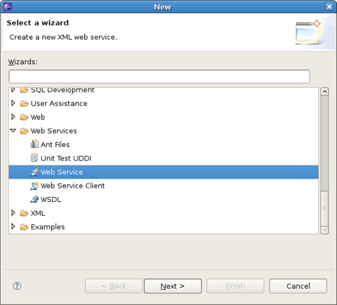The width and height of the screenshot is (337, 305).
Task: Click the Examples folder icon
Action: [x=24, y=227]
